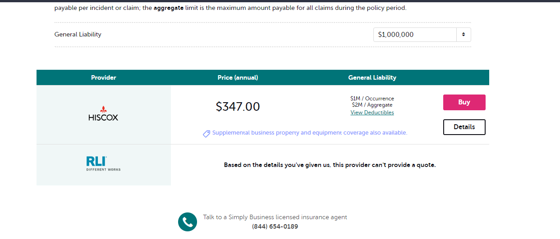Click the supplemental business property coverage note
Viewport: 560px width, 239px height.
pyautogui.click(x=309, y=133)
